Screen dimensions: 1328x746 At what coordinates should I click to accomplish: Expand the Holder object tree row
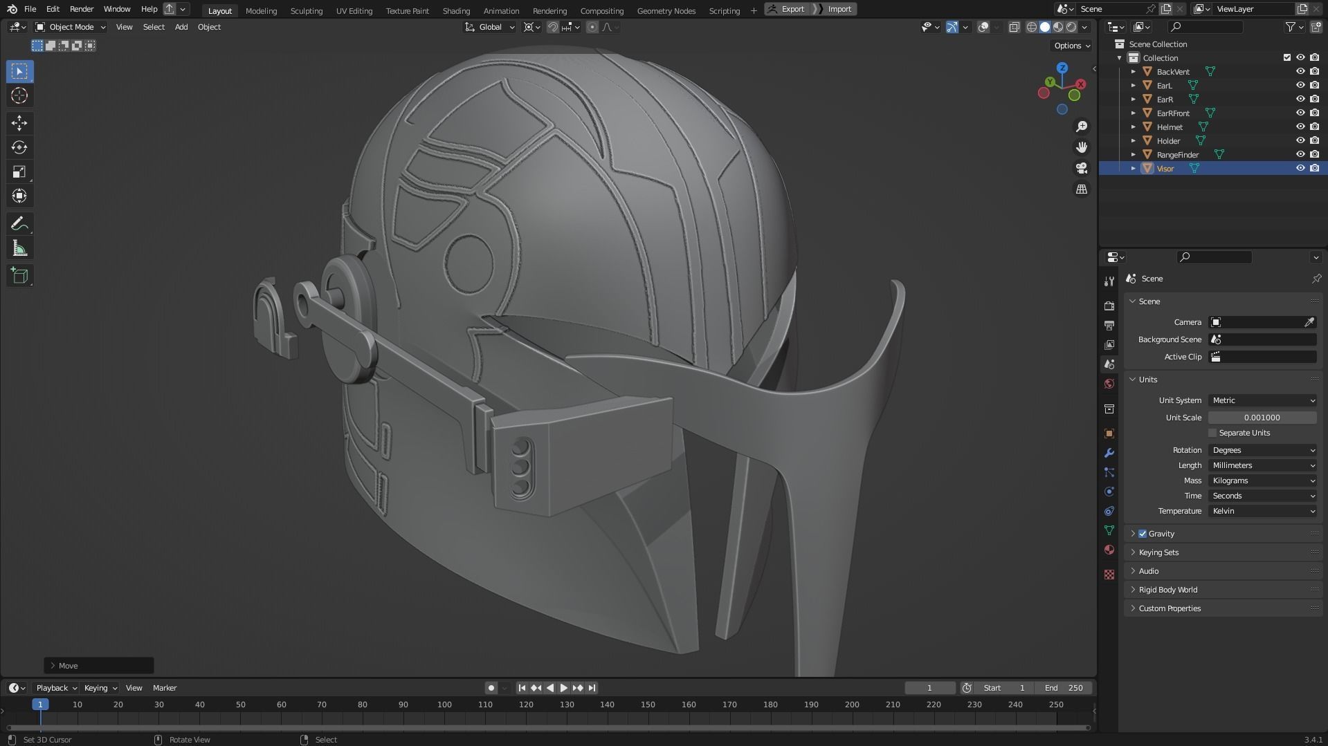point(1133,140)
